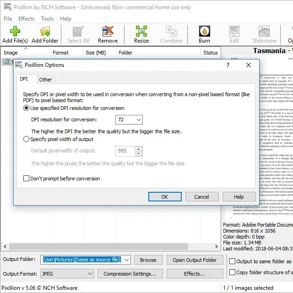Screen dimensions: 293x293
Task: Click the 'File size: 1.34 MB' text
Action: tap(242, 243)
